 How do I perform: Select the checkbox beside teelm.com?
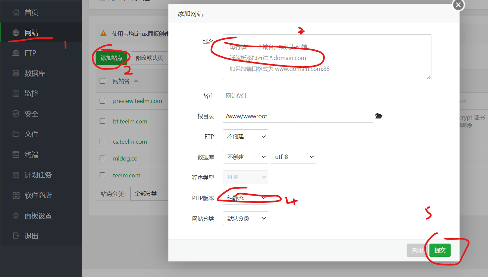102,175
